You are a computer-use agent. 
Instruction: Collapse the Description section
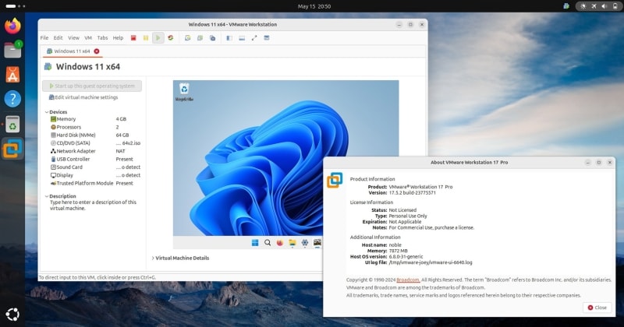tap(46, 196)
